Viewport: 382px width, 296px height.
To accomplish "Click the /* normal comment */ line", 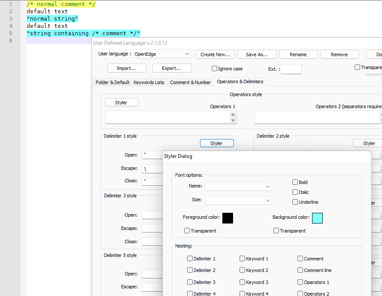I will [61, 4].
